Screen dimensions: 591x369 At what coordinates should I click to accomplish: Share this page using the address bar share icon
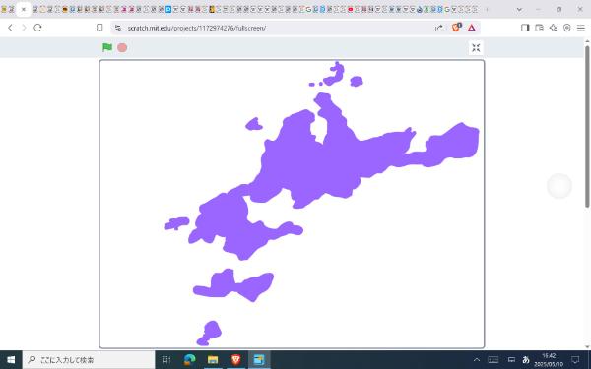click(x=438, y=28)
